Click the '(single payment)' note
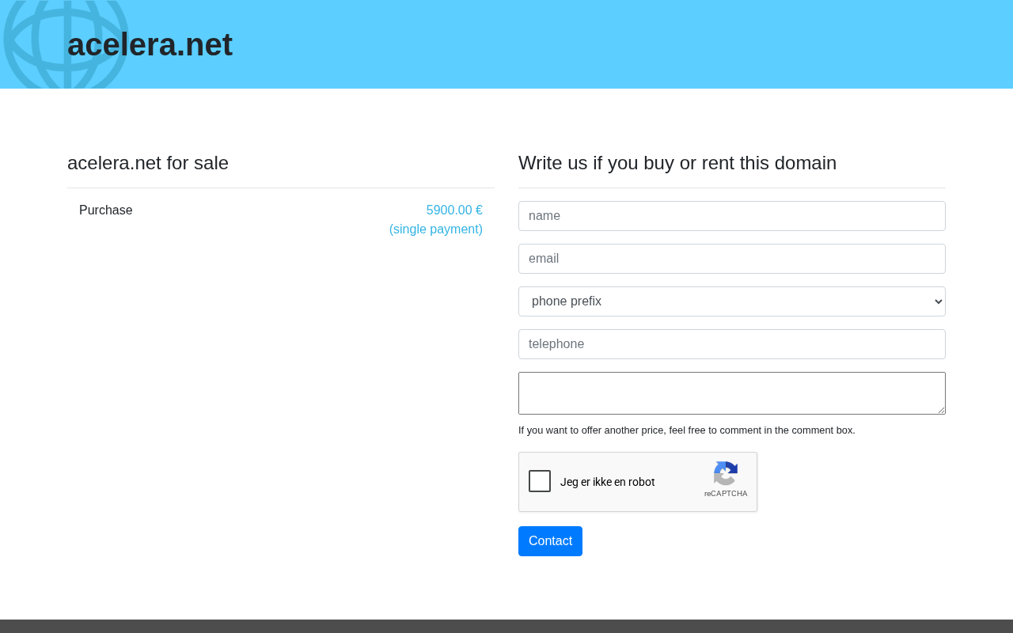Screen dimensions: 1013x633 436,229
